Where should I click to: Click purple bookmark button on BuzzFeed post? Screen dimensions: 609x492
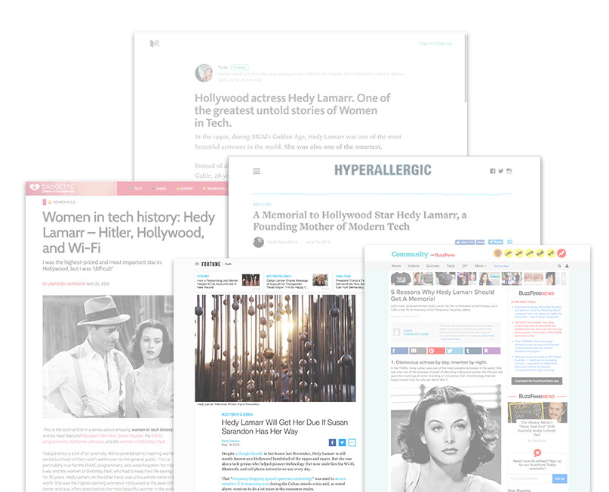[x=491, y=351]
